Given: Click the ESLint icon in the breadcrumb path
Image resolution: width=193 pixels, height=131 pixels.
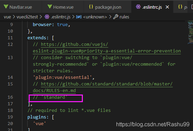Looking at the screenshot, I should click(47, 17).
